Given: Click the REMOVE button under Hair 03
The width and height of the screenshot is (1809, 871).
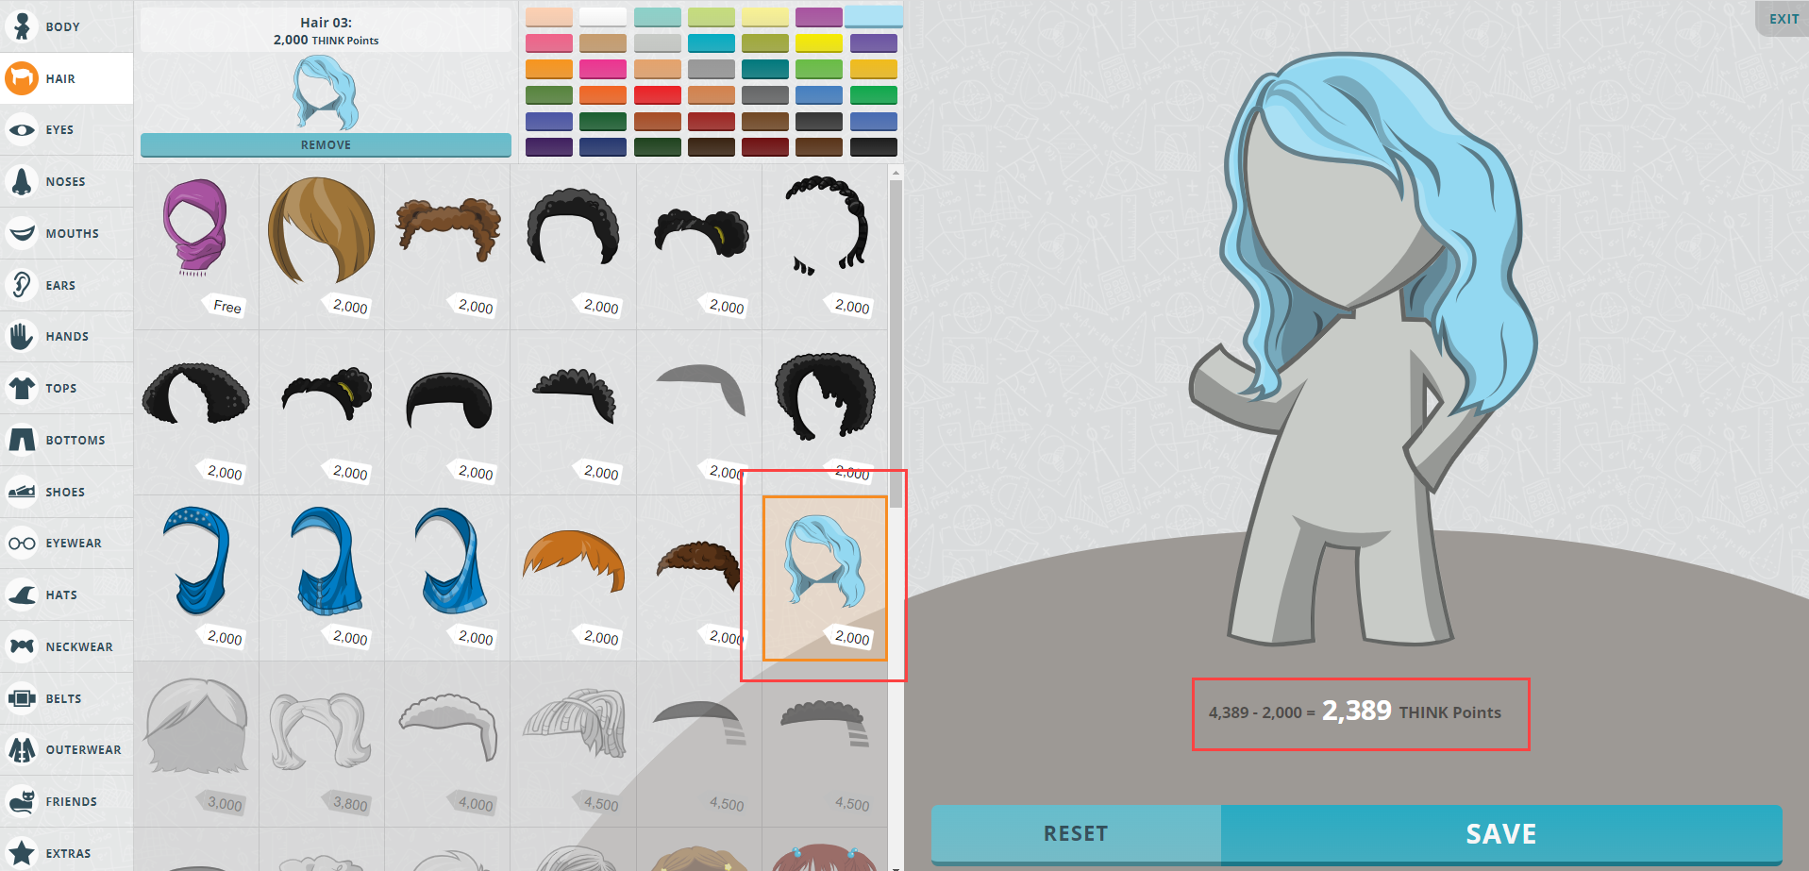Looking at the screenshot, I should point(326,145).
